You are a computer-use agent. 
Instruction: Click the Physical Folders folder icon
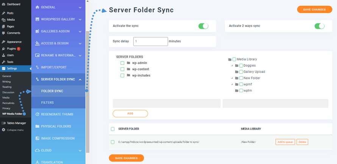pyautogui.click(x=37, y=126)
